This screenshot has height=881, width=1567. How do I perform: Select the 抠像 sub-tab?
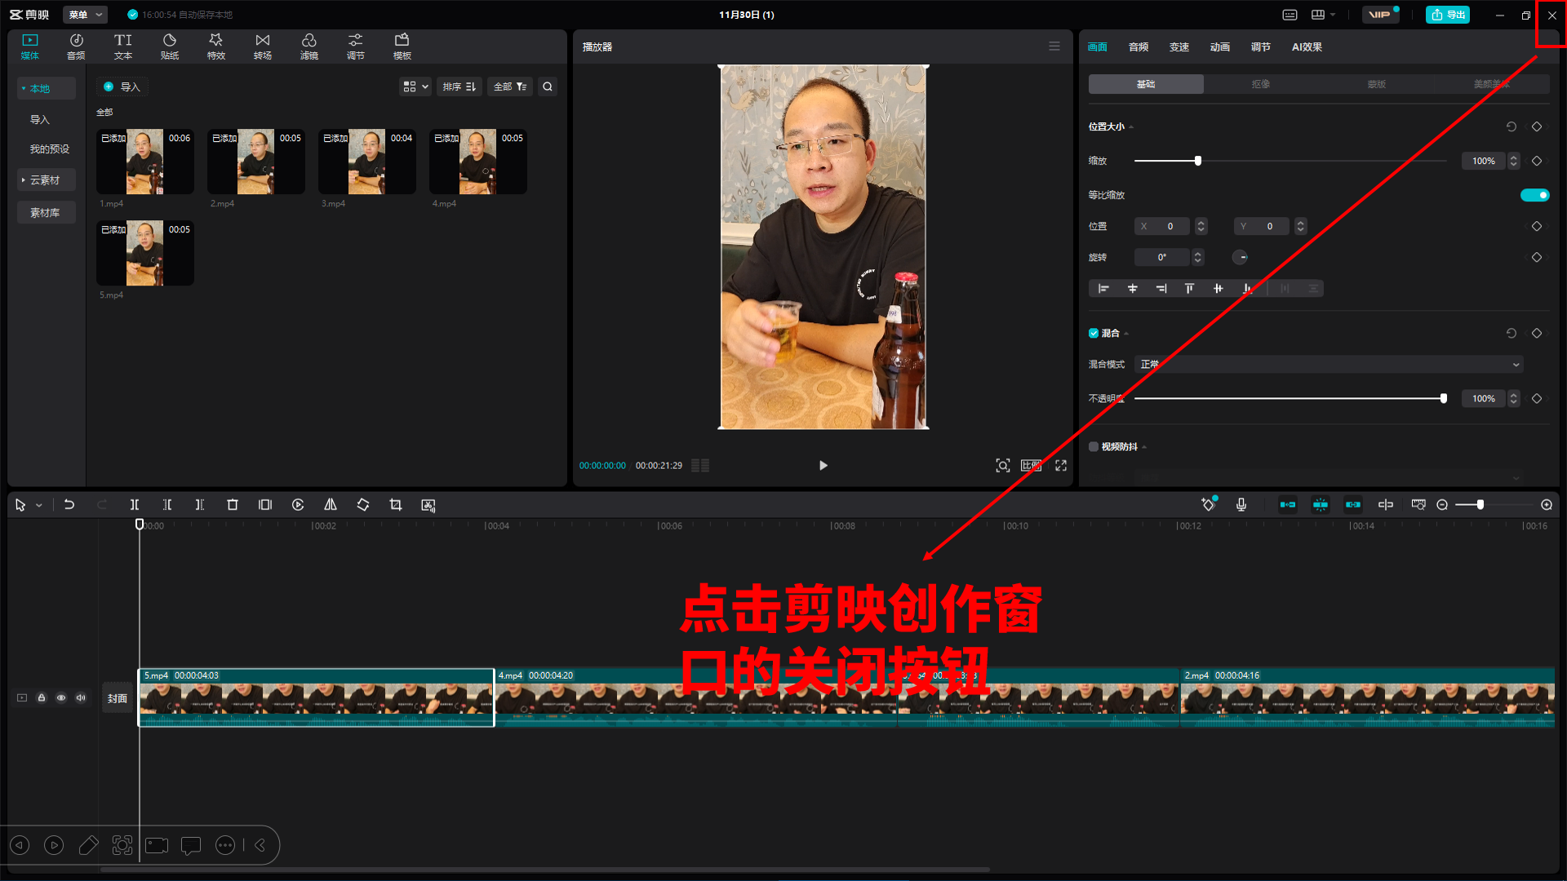[1261, 84]
